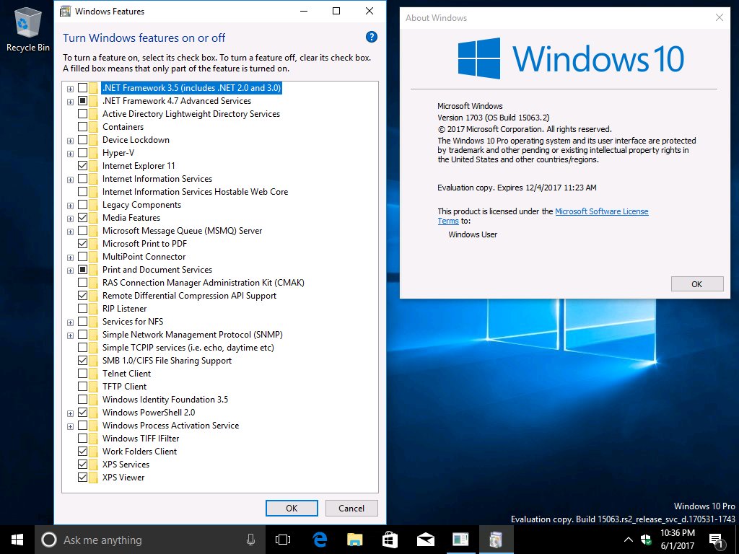Select Active Directory Lightweight Directory Services text
The width and height of the screenshot is (739, 554).
(191, 114)
